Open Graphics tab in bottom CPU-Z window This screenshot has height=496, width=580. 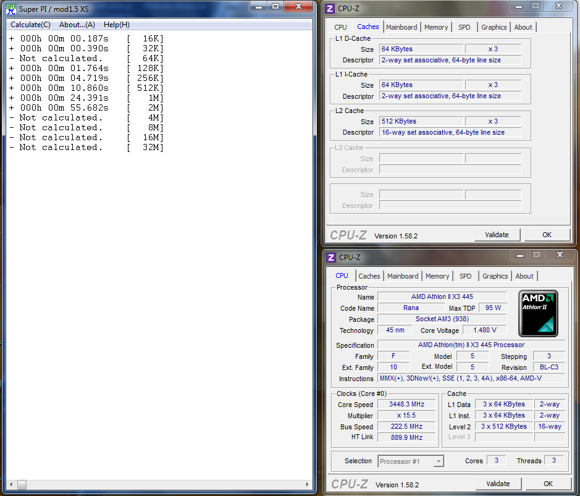(495, 276)
